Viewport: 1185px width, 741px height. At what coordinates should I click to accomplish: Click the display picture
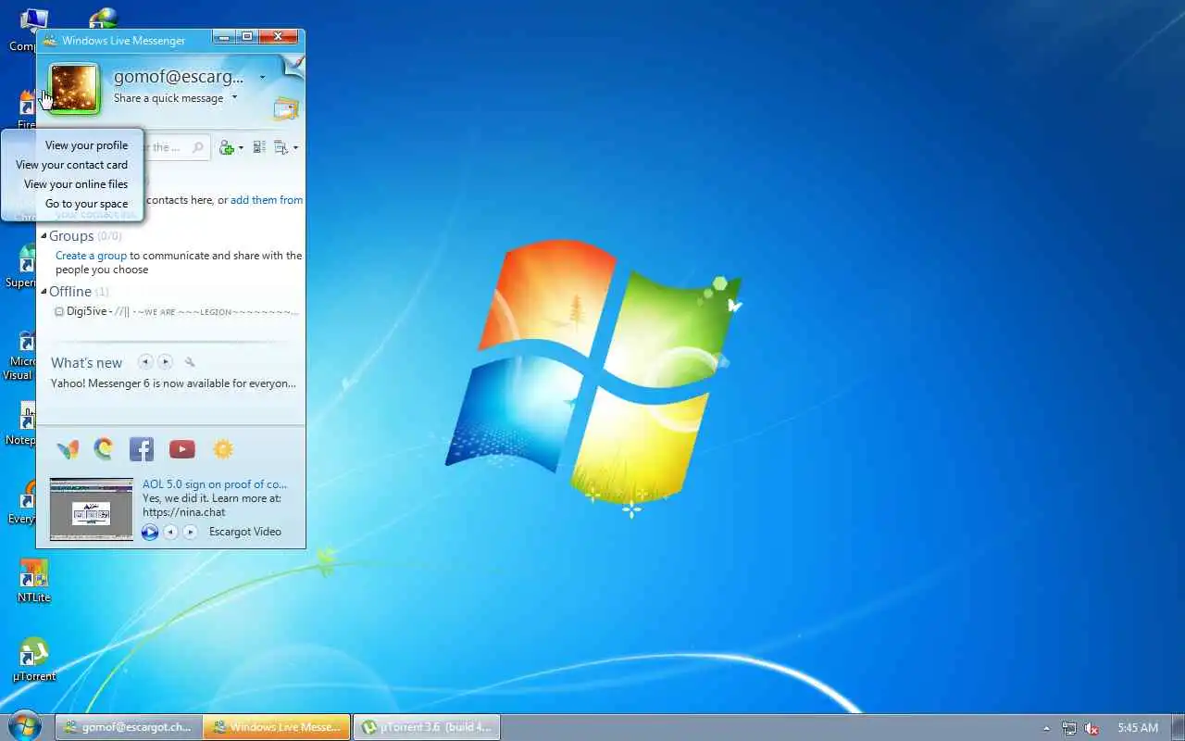pyautogui.click(x=74, y=89)
